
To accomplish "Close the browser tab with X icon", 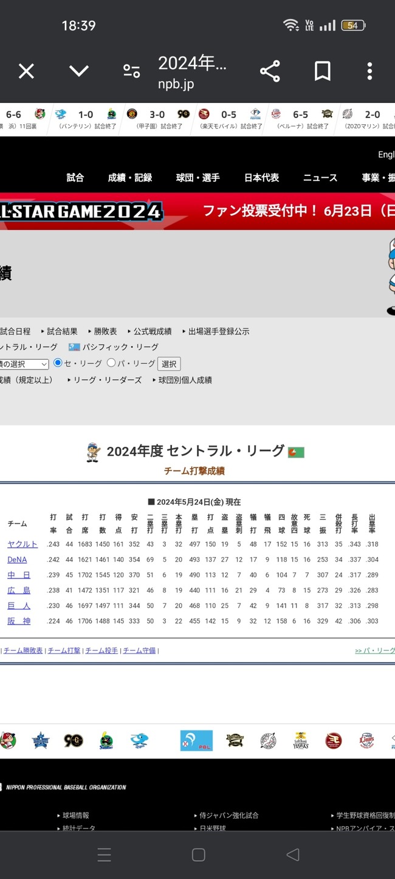I will pyautogui.click(x=26, y=72).
